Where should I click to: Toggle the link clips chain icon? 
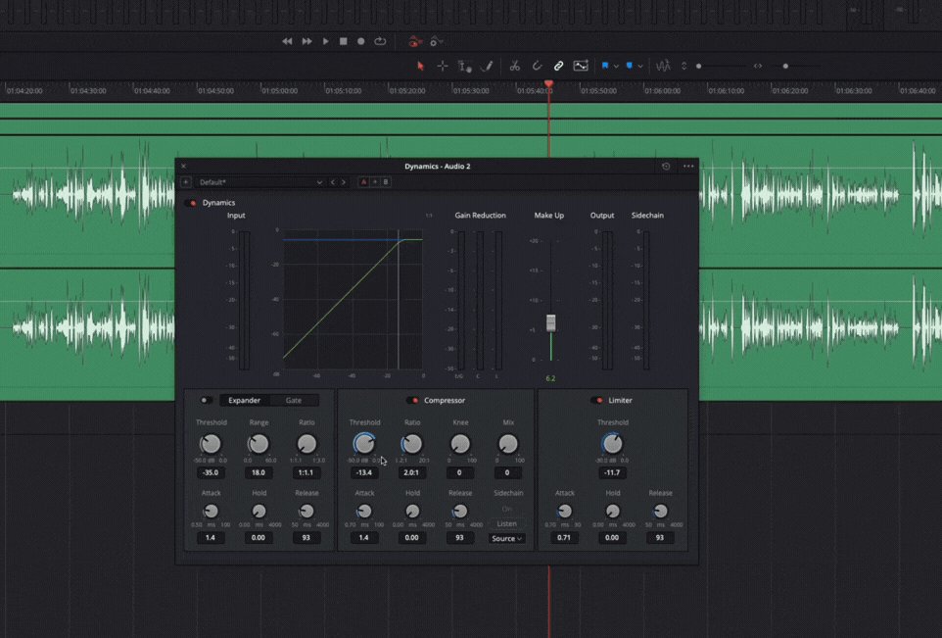tap(559, 66)
